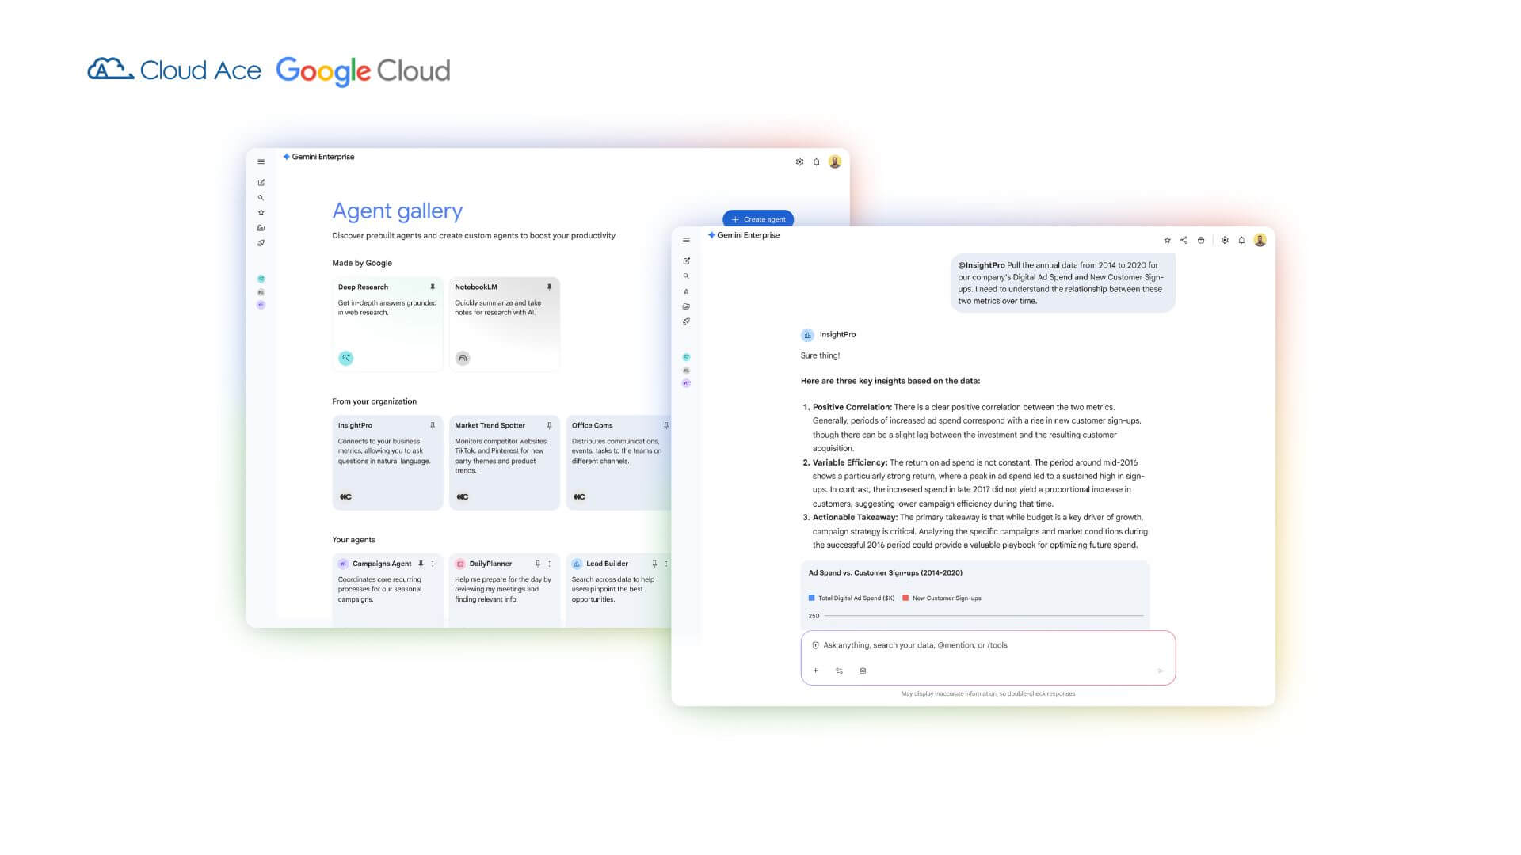Open hamburger menu in Agent gallery window
Screen dimensions: 1521x855
tap(261, 161)
